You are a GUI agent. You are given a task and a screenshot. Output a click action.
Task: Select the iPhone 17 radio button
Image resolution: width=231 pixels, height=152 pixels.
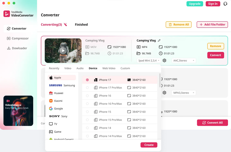(87, 80)
